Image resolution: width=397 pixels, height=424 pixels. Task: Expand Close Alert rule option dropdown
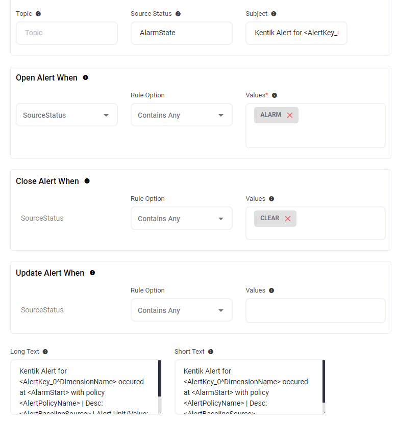click(x=181, y=219)
